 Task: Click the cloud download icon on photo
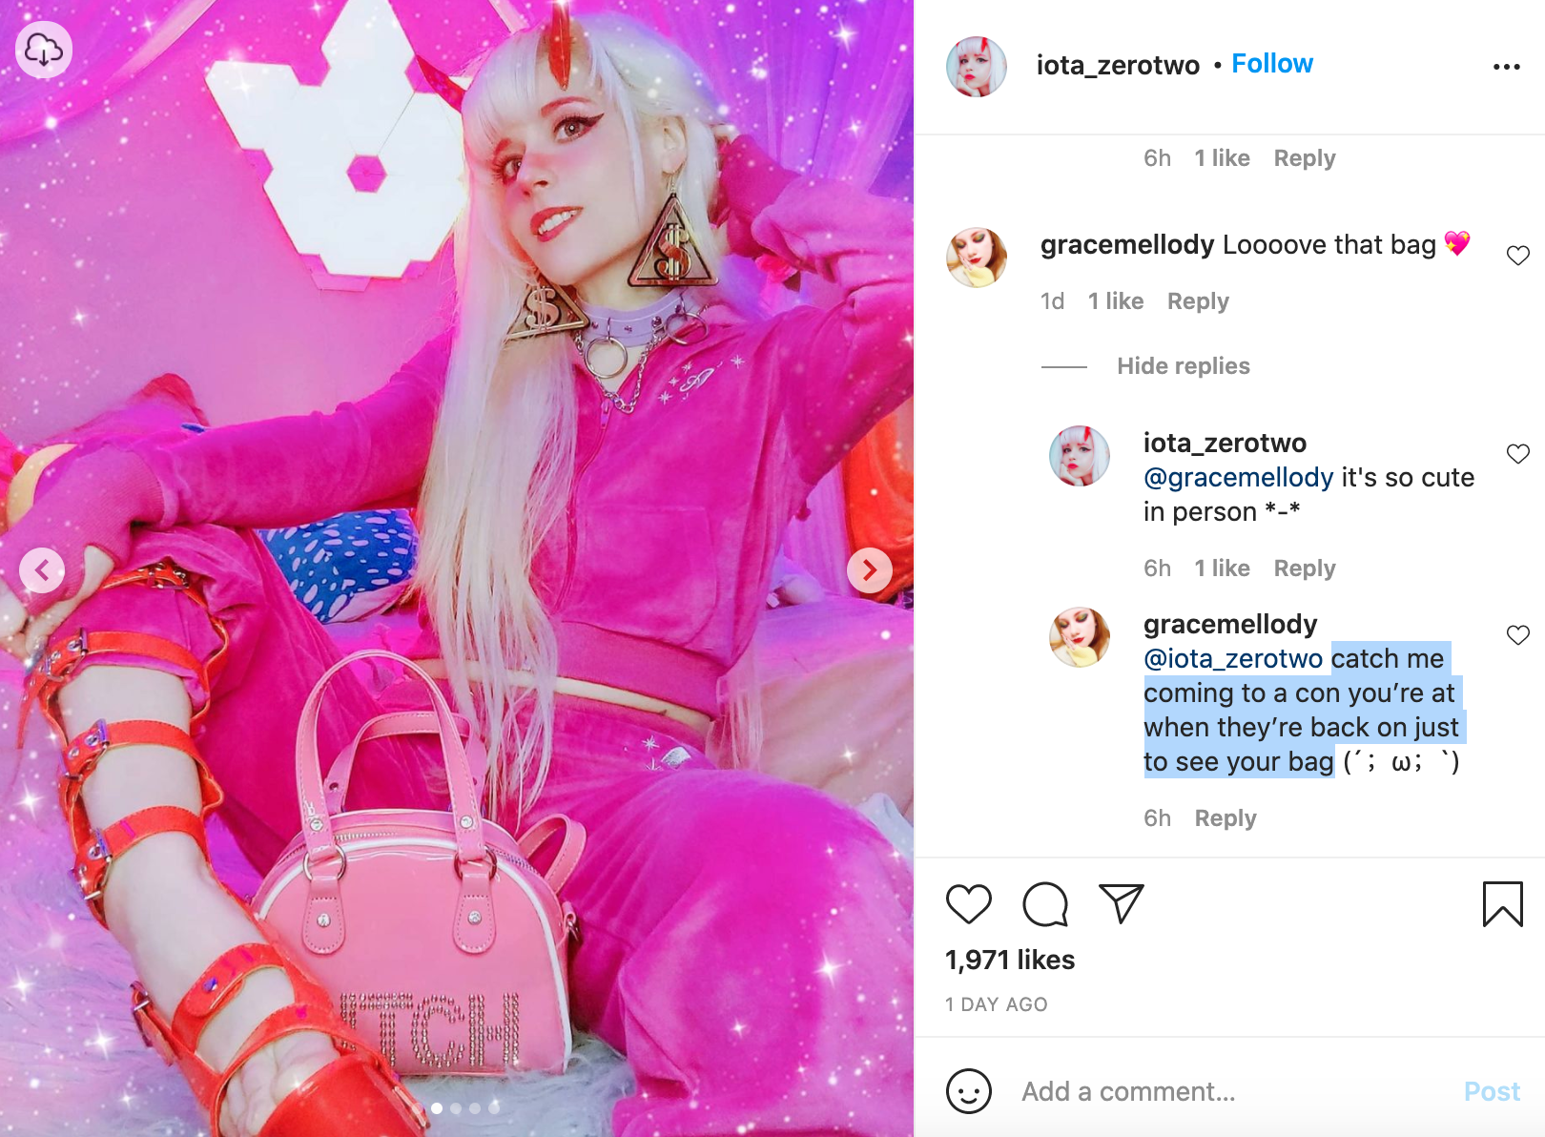[44, 50]
